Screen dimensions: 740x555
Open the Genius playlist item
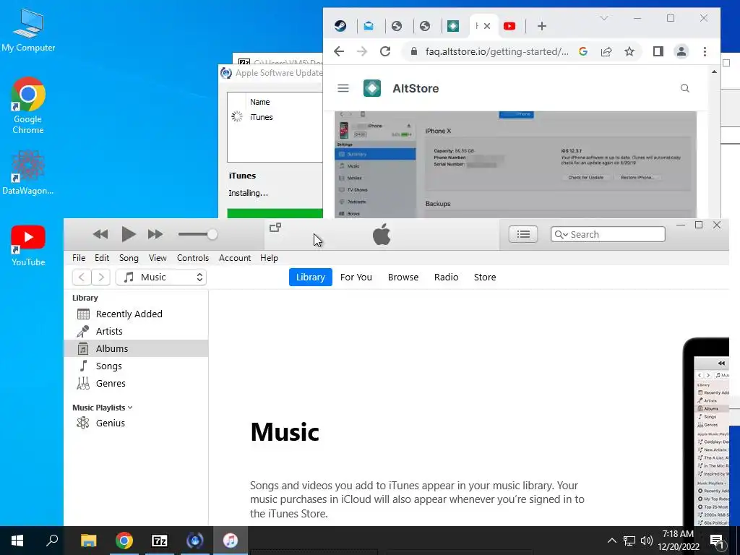tap(136, 423)
